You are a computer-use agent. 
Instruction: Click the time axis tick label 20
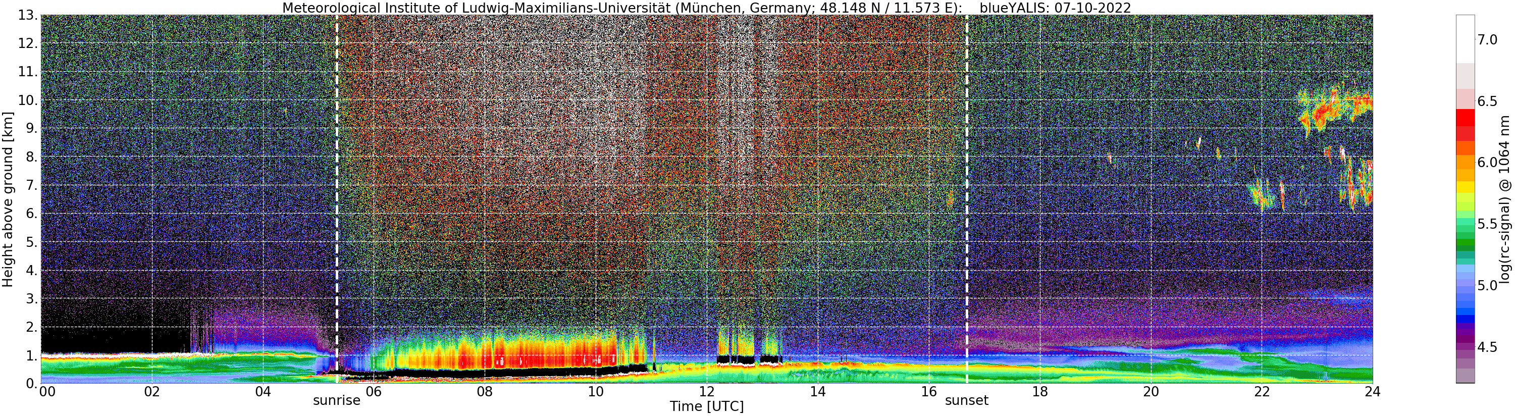pos(1151,391)
